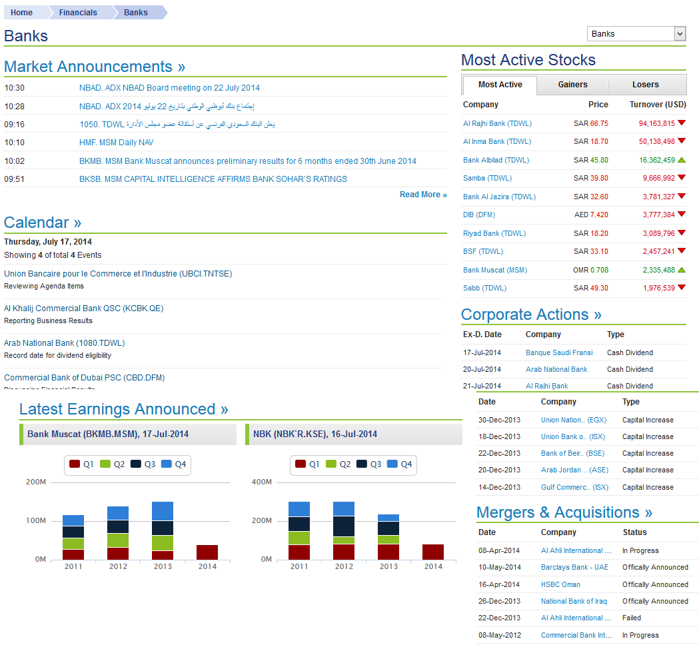Open Gulf Commerc.. (ISX) capital increase
Screen dimensions: 699x649
click(574, 488)
